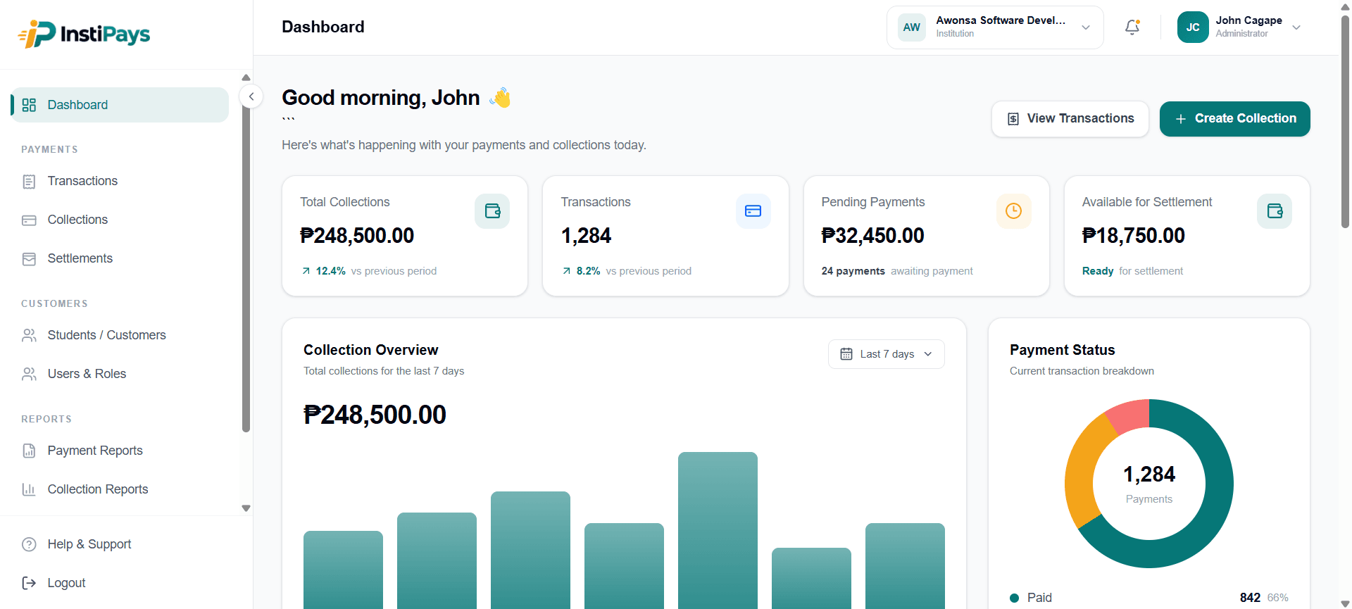
Task: Click the Collection Reports chart icon
Action: coord(29,489)
